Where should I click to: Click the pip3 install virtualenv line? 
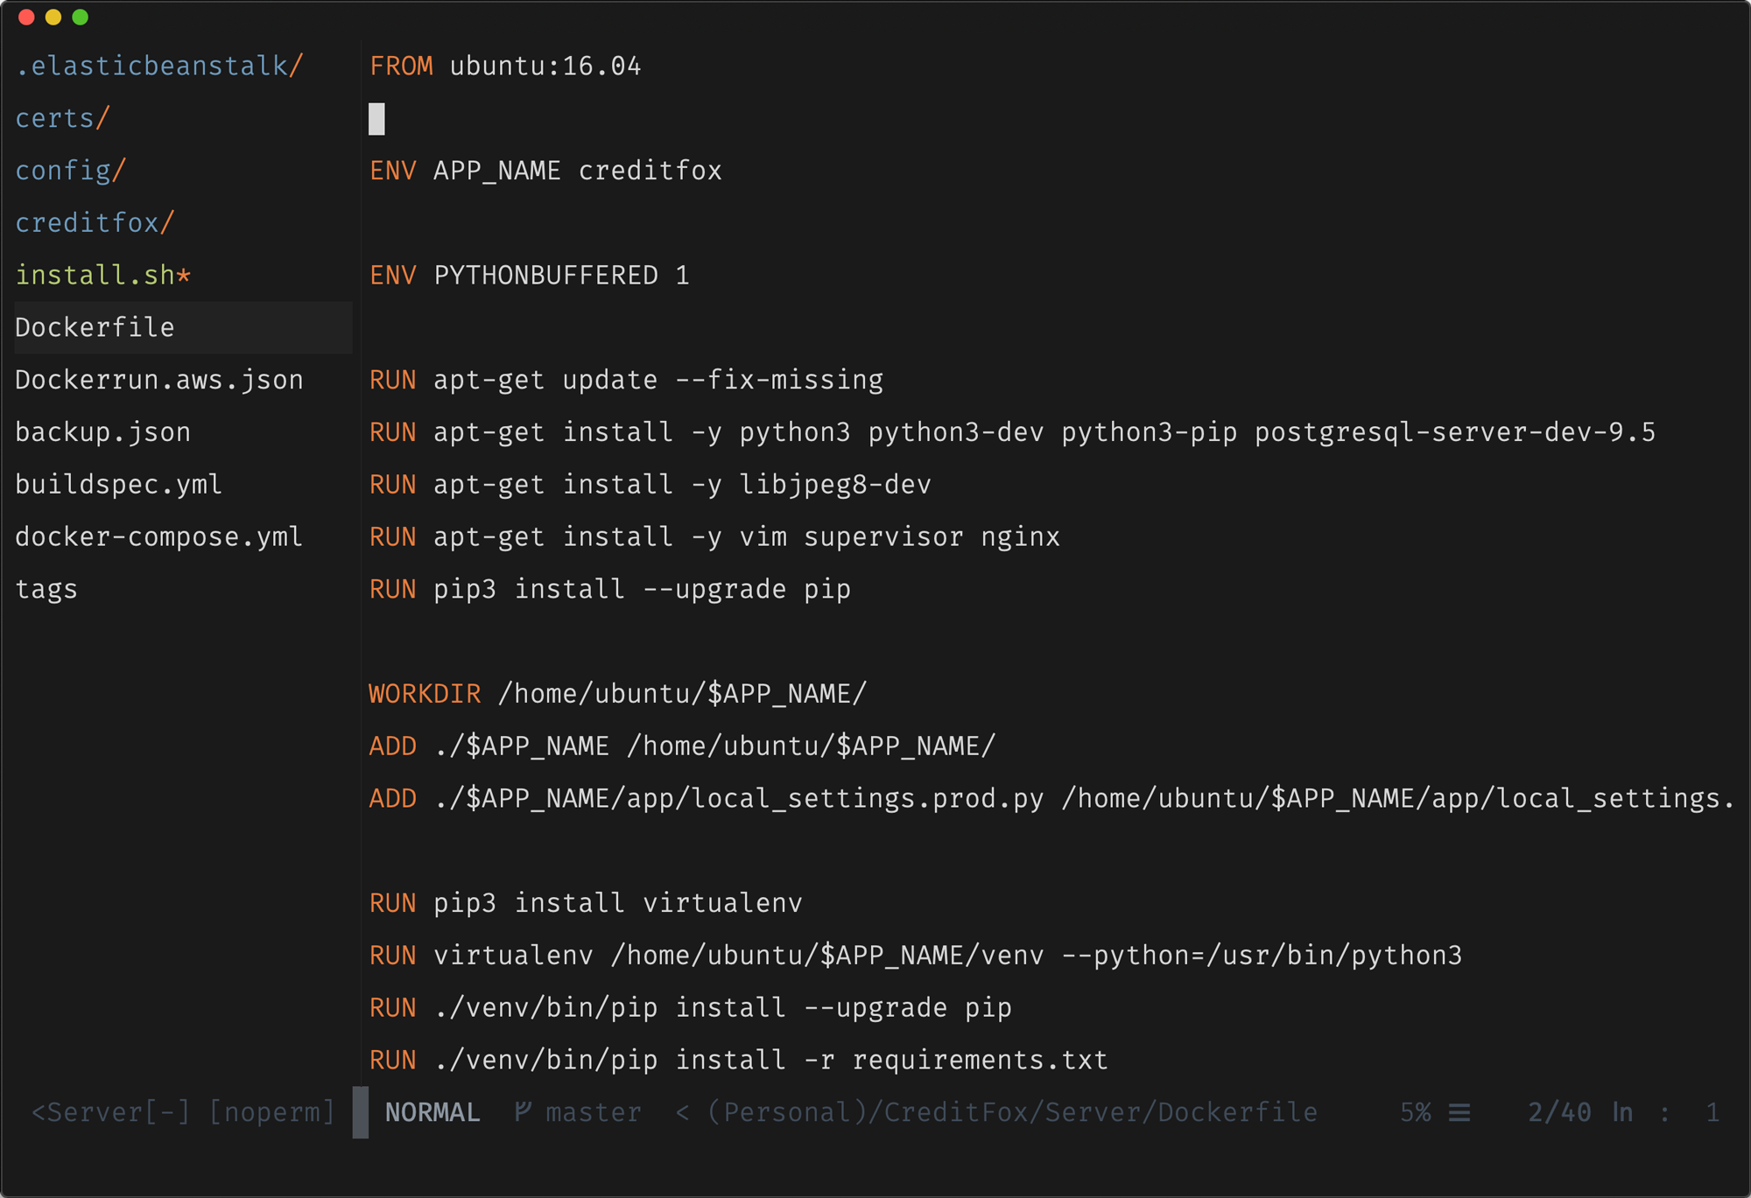coord(586,903)
